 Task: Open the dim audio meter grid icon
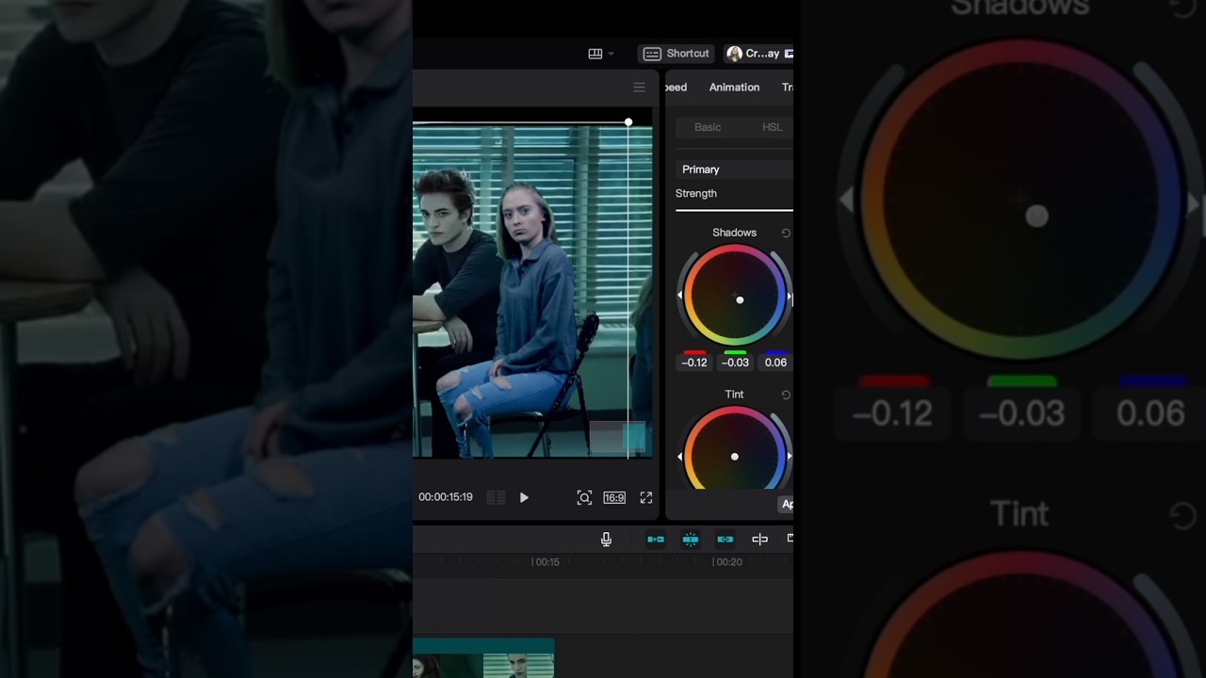pos(496,497)
